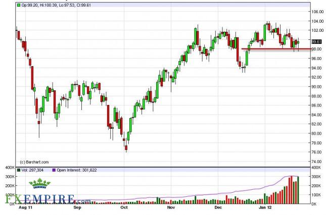Click the green OHLC legend square

coord(19,5)
